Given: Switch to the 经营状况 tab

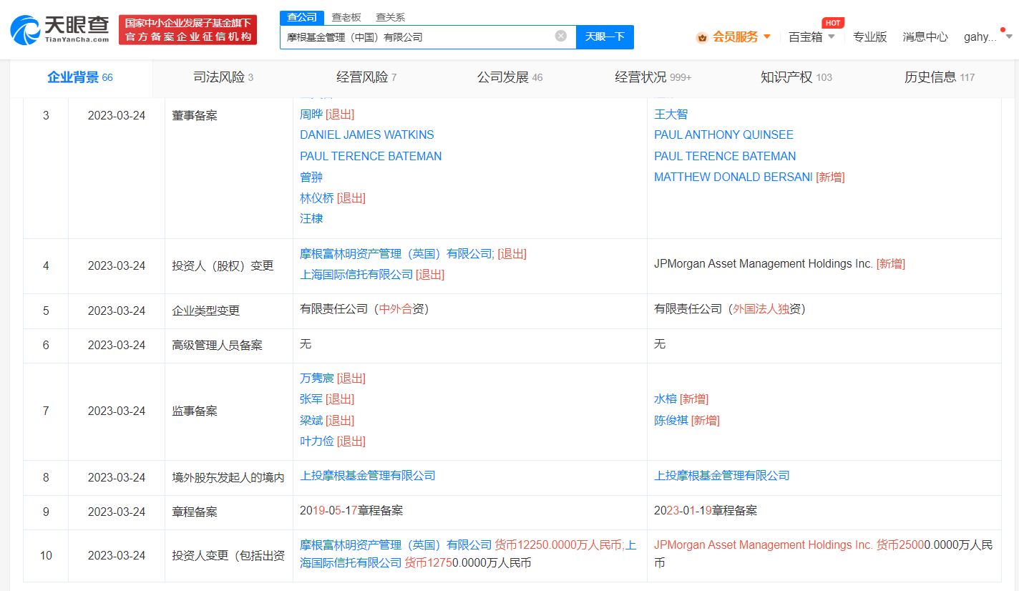Looking at the screenshot, I should tap(653, 77).
